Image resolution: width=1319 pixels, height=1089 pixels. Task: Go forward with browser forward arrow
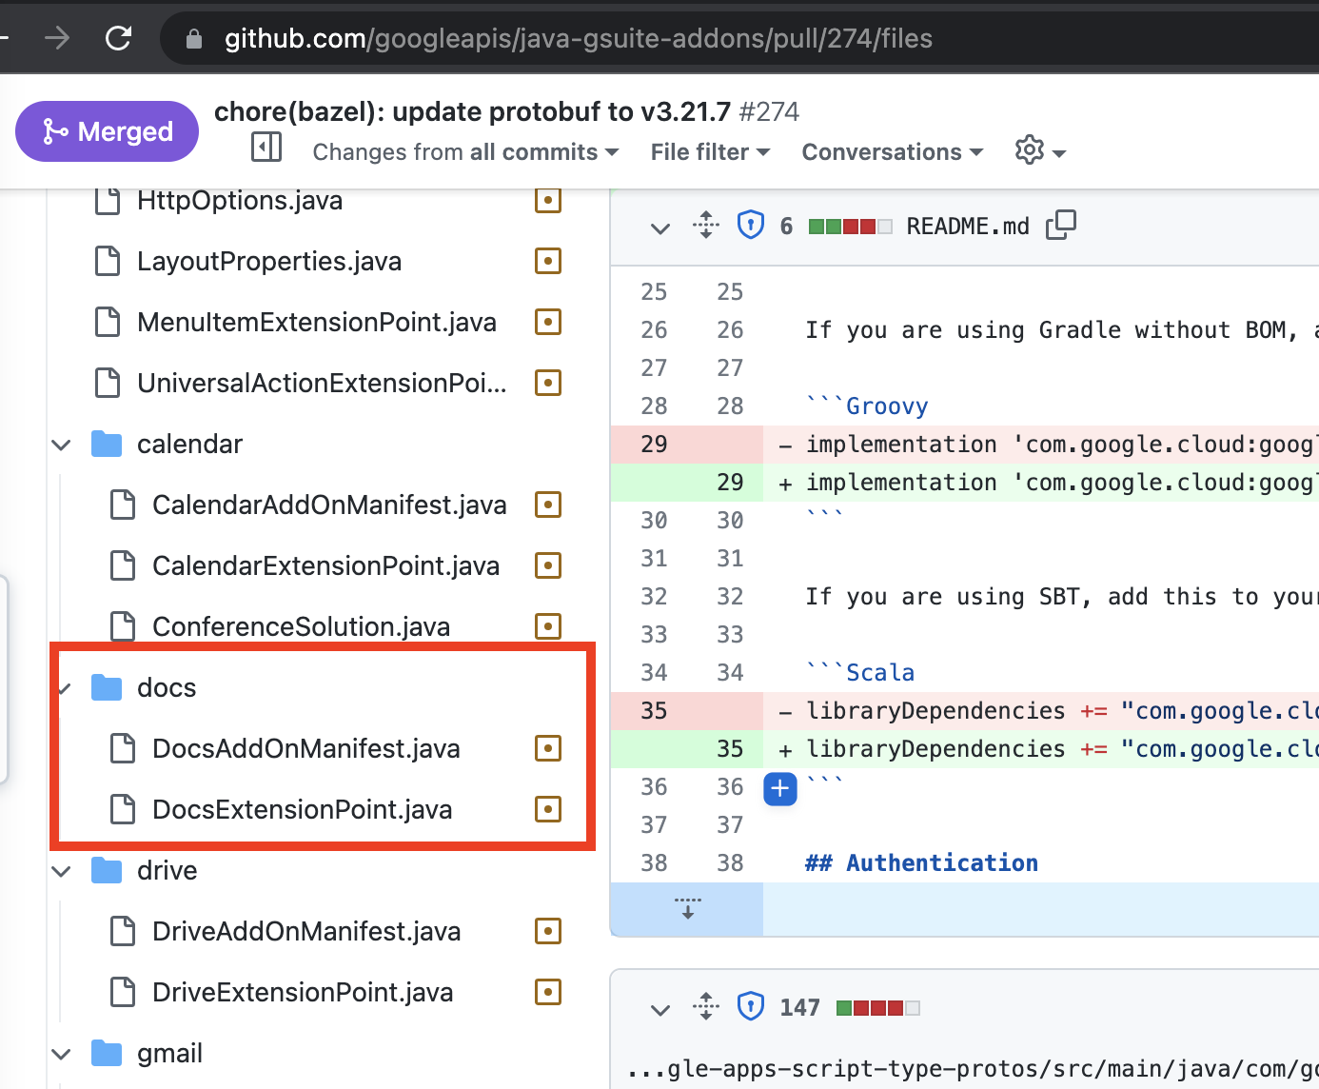57,38
